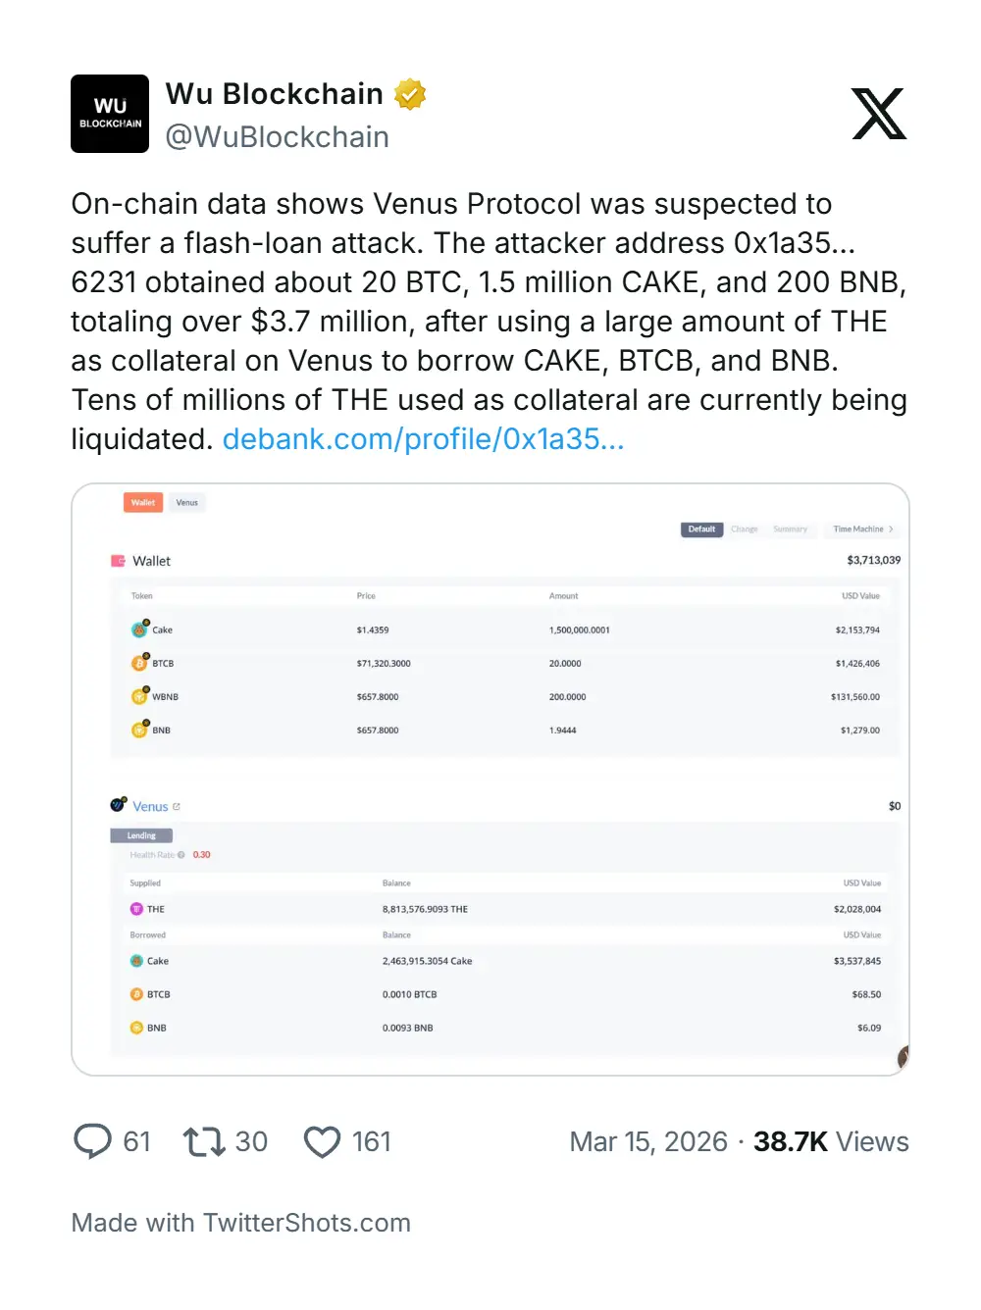Click the pink Wallet icon

click(x=118, y=560)
